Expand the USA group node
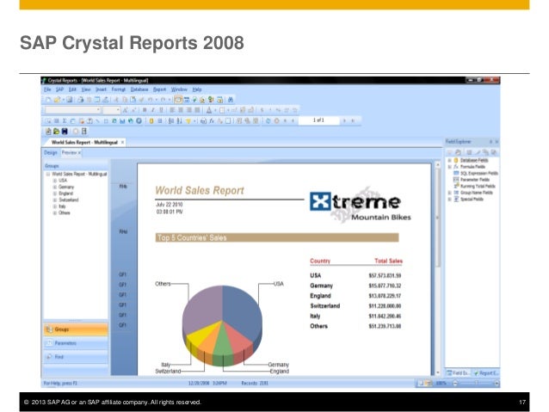 pyautogui.click(x=55, y=181)
